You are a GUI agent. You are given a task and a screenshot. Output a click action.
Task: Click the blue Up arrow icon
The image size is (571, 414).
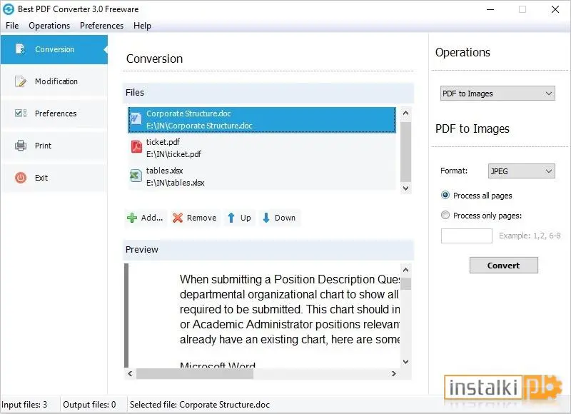[231, 218]
